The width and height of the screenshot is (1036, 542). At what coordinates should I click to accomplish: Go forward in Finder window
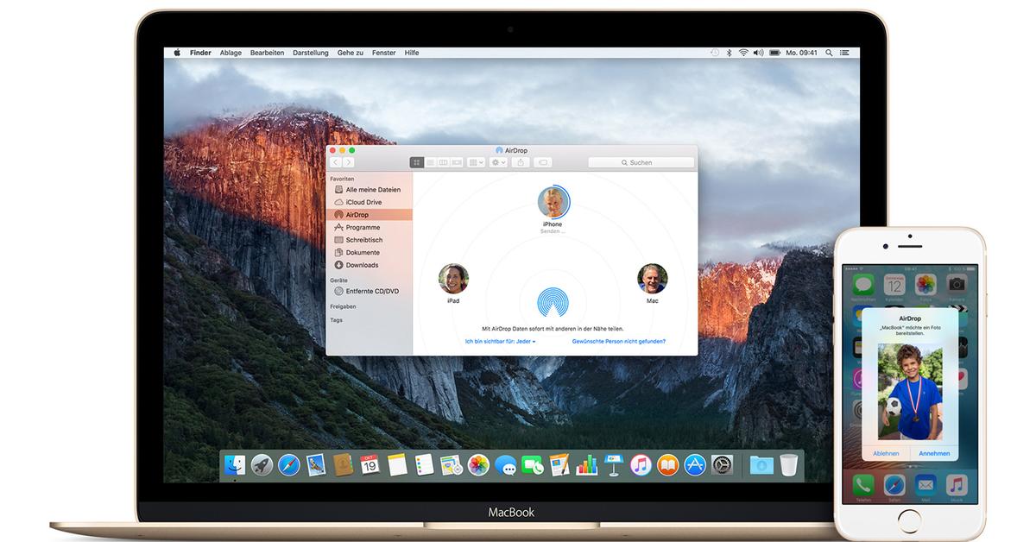[350, 162]
